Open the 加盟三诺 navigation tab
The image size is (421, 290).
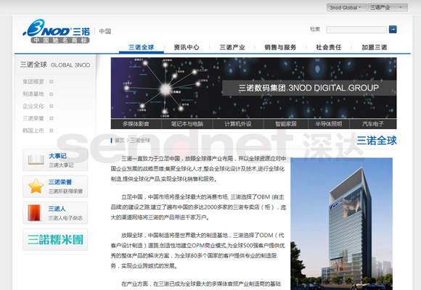375,47
